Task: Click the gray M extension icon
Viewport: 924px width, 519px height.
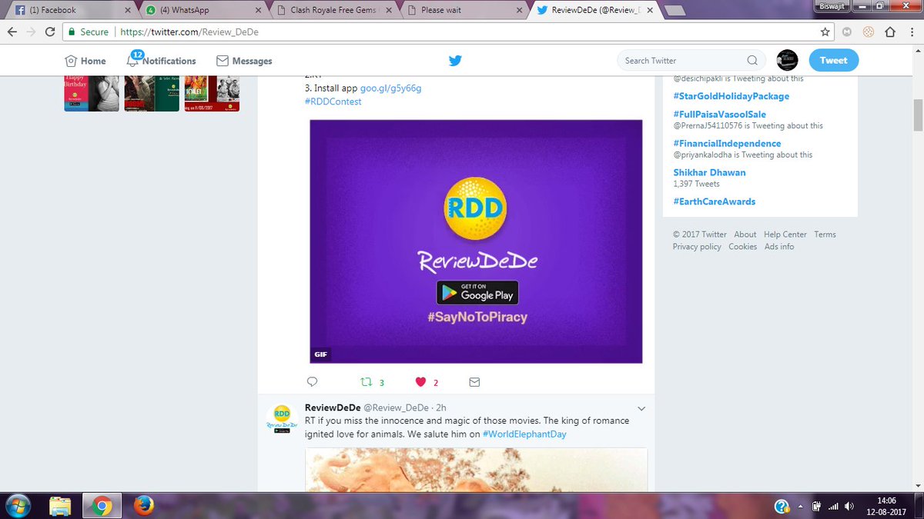Action: pos(847,32)
